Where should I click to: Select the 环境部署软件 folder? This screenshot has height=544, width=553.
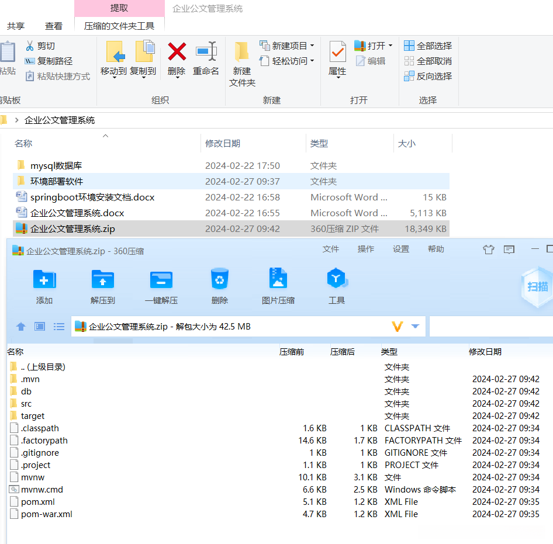click(x=231, y=181)
